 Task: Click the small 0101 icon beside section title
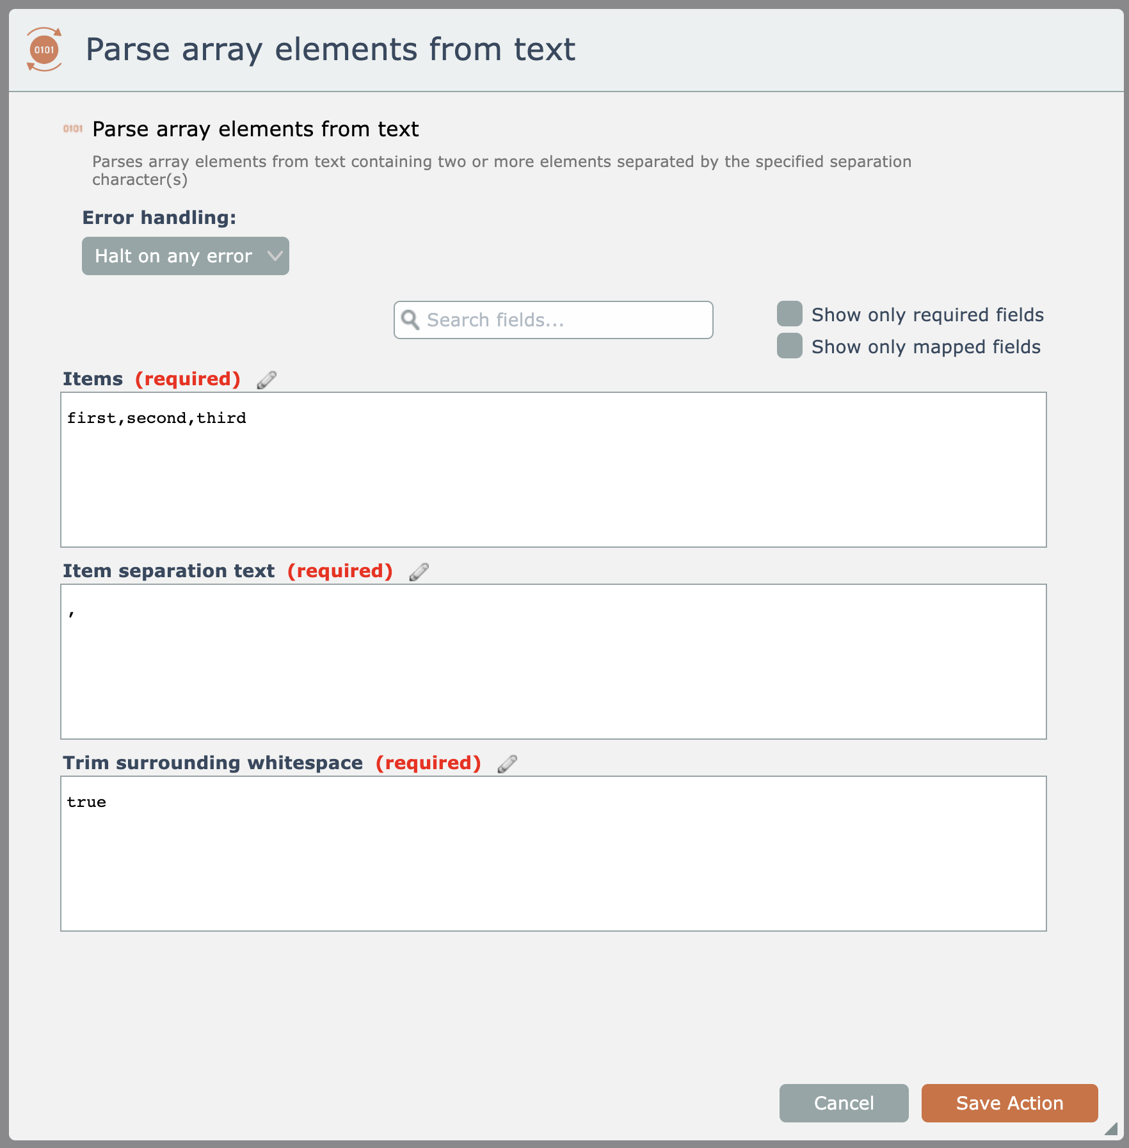(x=73, y=129)
